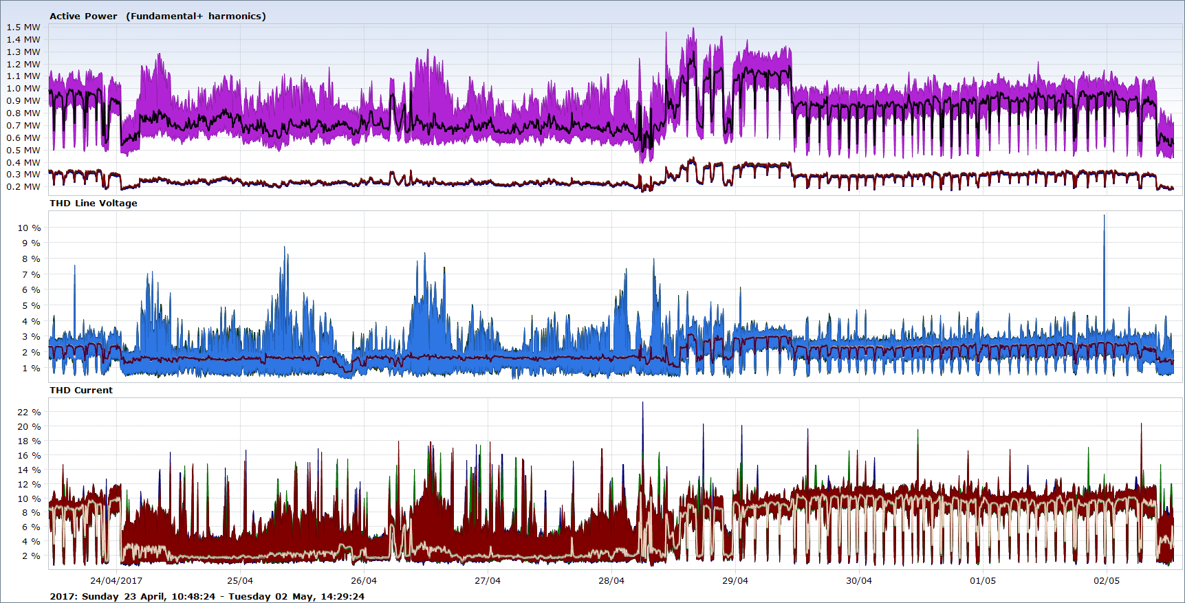
Task: Pick the 30/04 date axis label
Action: [x=859, y=580]
